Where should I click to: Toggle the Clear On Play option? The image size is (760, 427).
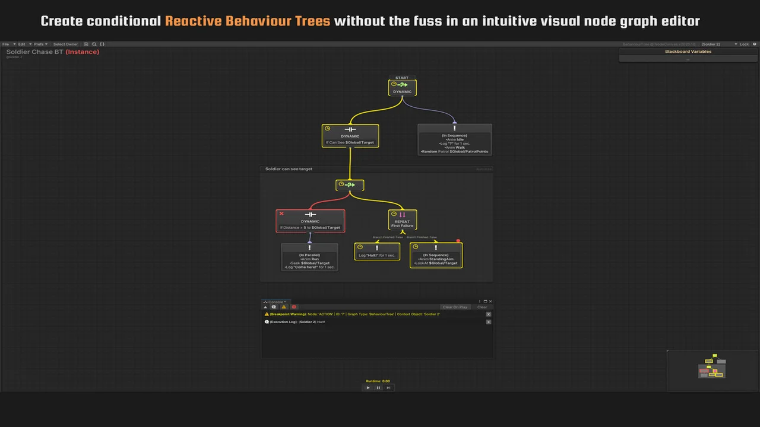click(455, 307)
